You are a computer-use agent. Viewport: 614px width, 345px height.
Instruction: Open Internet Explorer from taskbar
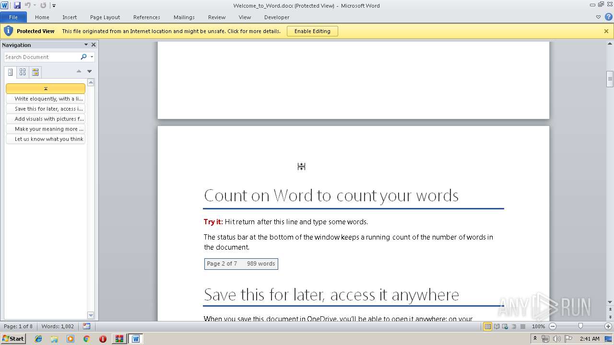coord(38,339)
